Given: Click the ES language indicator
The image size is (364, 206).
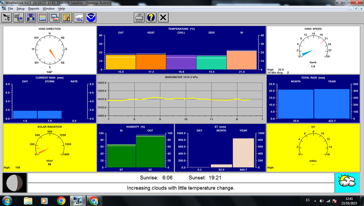Looking at the screenshot, I should point(308,200).
